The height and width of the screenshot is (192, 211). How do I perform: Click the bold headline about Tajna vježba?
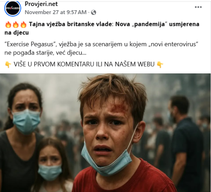point(102,28)
